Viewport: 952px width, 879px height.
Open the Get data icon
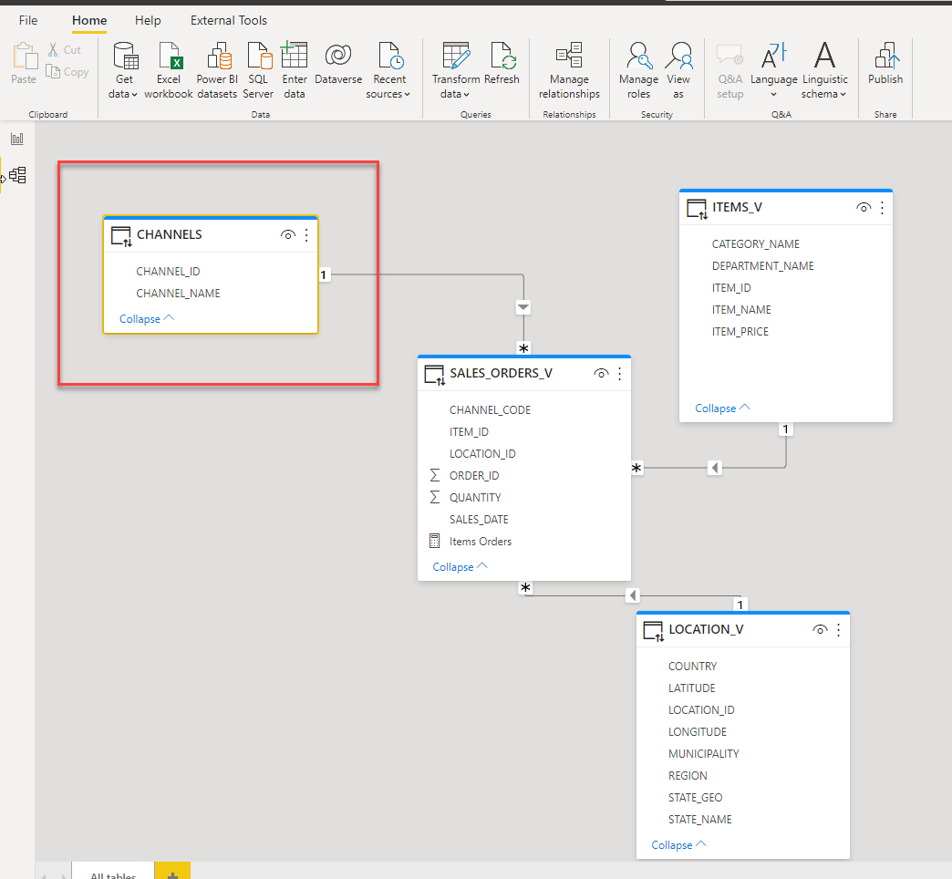(x=125, y=57)
